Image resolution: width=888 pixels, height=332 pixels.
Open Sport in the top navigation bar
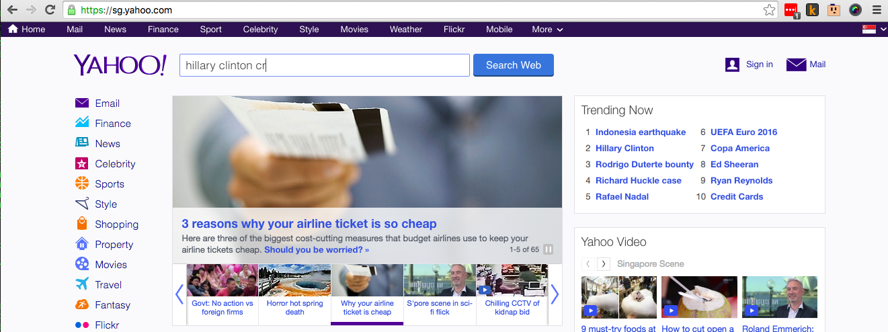pos(210,30)
